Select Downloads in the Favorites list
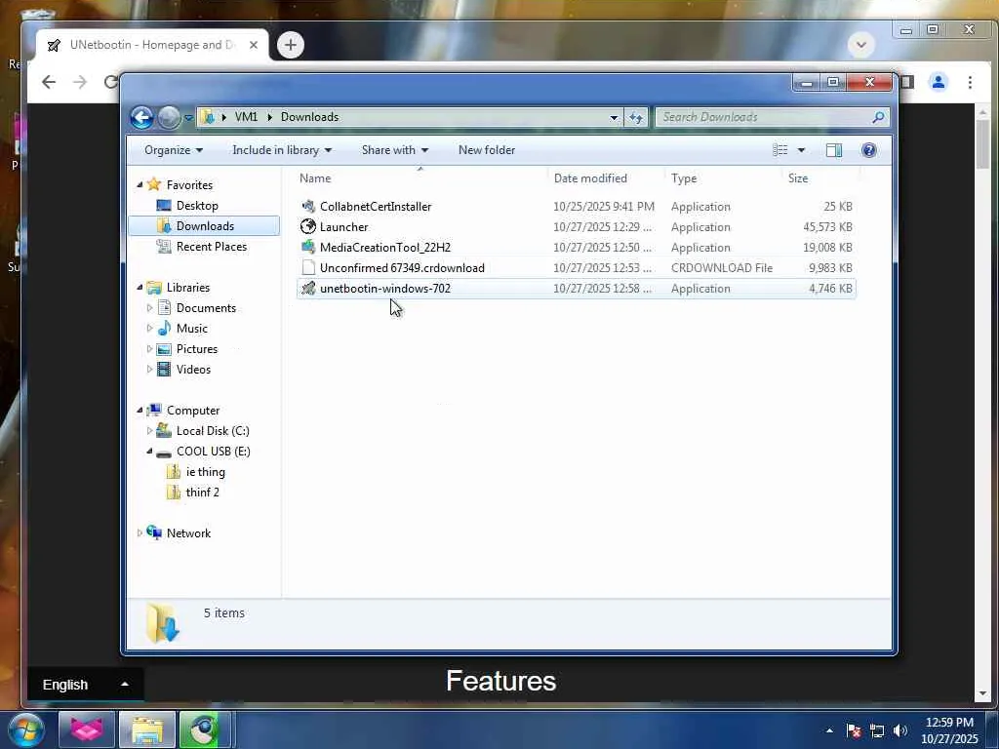Viewport: 999px width, 749px height. click(x=204, y=226)
